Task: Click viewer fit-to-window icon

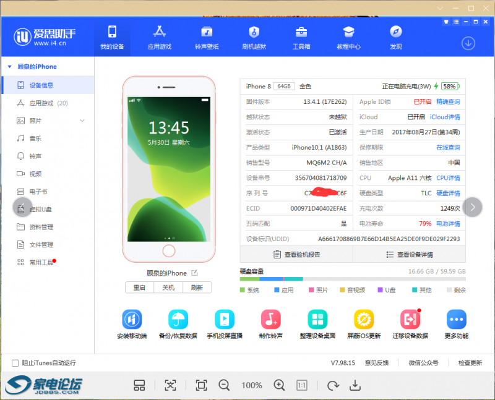Action: (x=171, y=385)
